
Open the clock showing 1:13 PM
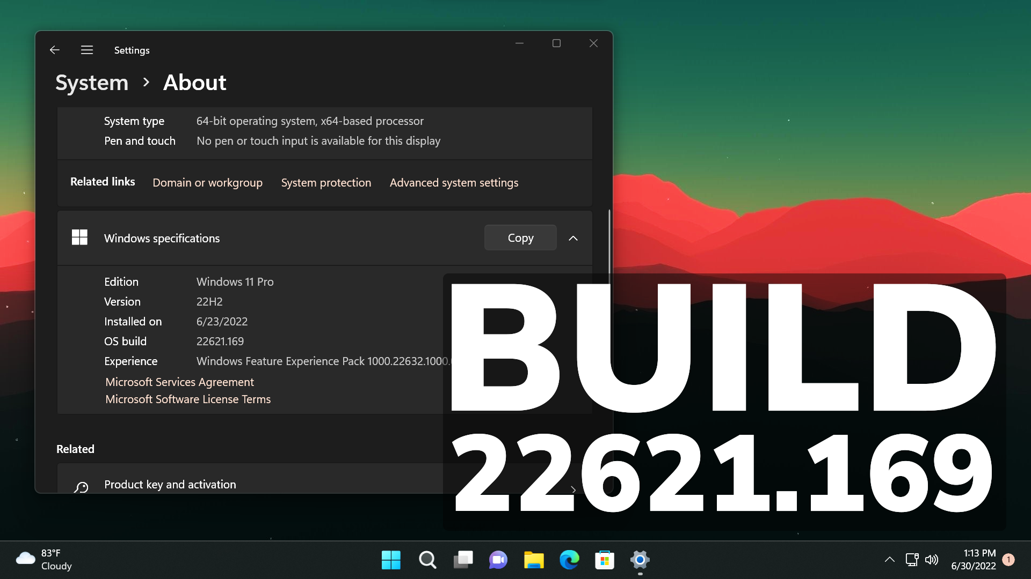pyautogui.click(x=974, y=560)
